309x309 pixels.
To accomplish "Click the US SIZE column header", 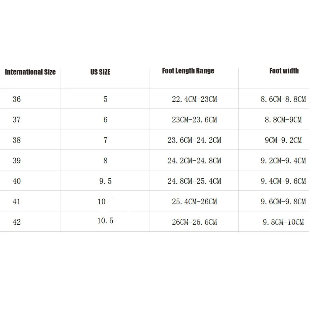I will click(100, 72).
